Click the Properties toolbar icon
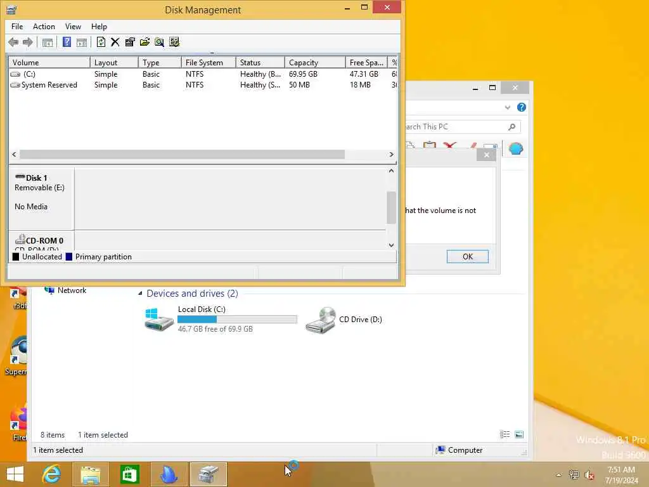Viewport: 649px width, 487px height. (130, 42)
